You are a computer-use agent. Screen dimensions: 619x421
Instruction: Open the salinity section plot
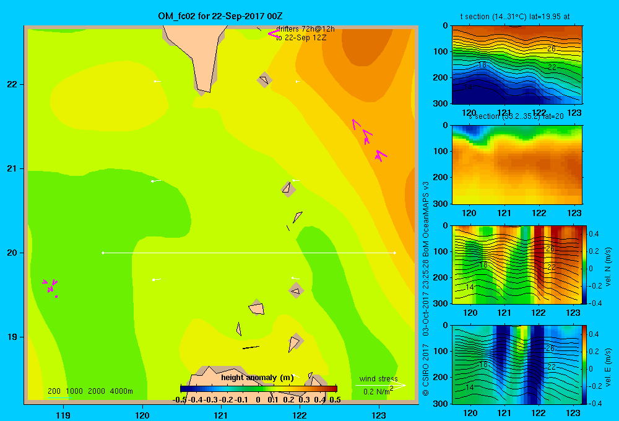pos(517,165)
